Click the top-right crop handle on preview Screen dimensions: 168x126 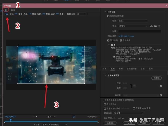tap(85, 46)
